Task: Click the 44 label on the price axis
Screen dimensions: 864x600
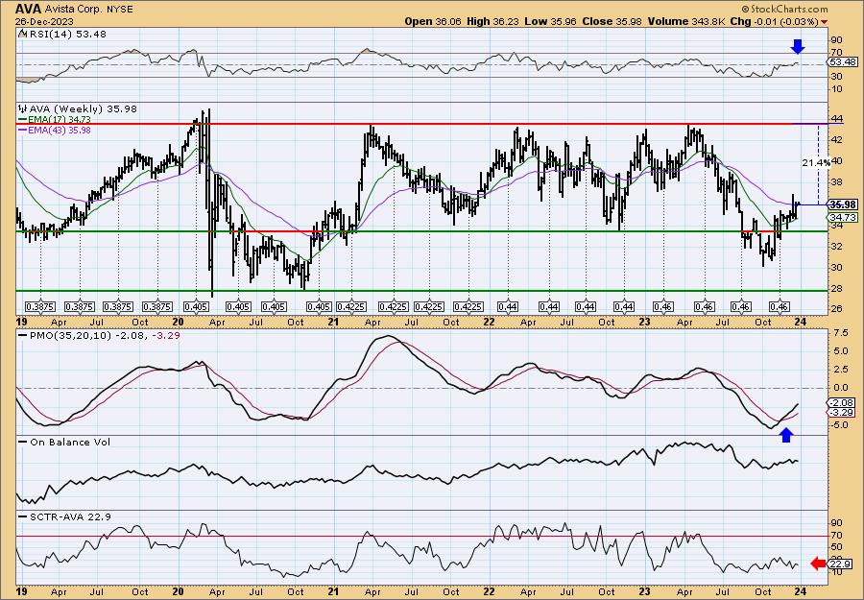Action: tap(836, 119)
